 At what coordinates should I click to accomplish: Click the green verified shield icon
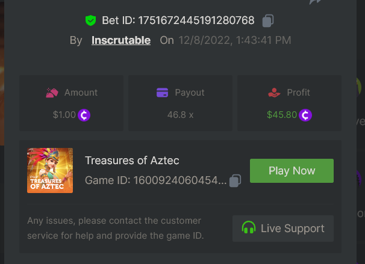[x=90, y=20]
